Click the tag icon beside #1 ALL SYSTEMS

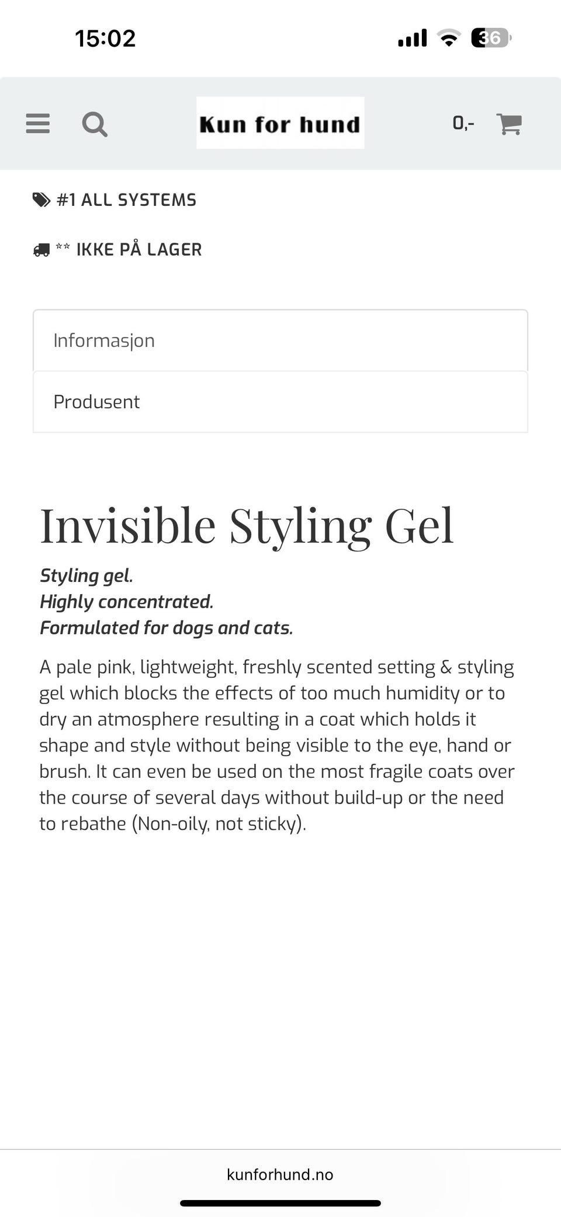41,200
